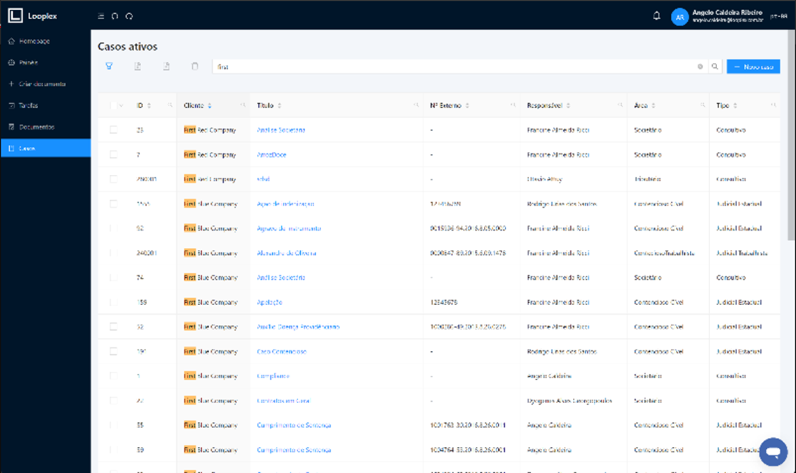
Task: Open Tarefas in the sidebar
Action: pyautogui.click(x=45, y=106)
